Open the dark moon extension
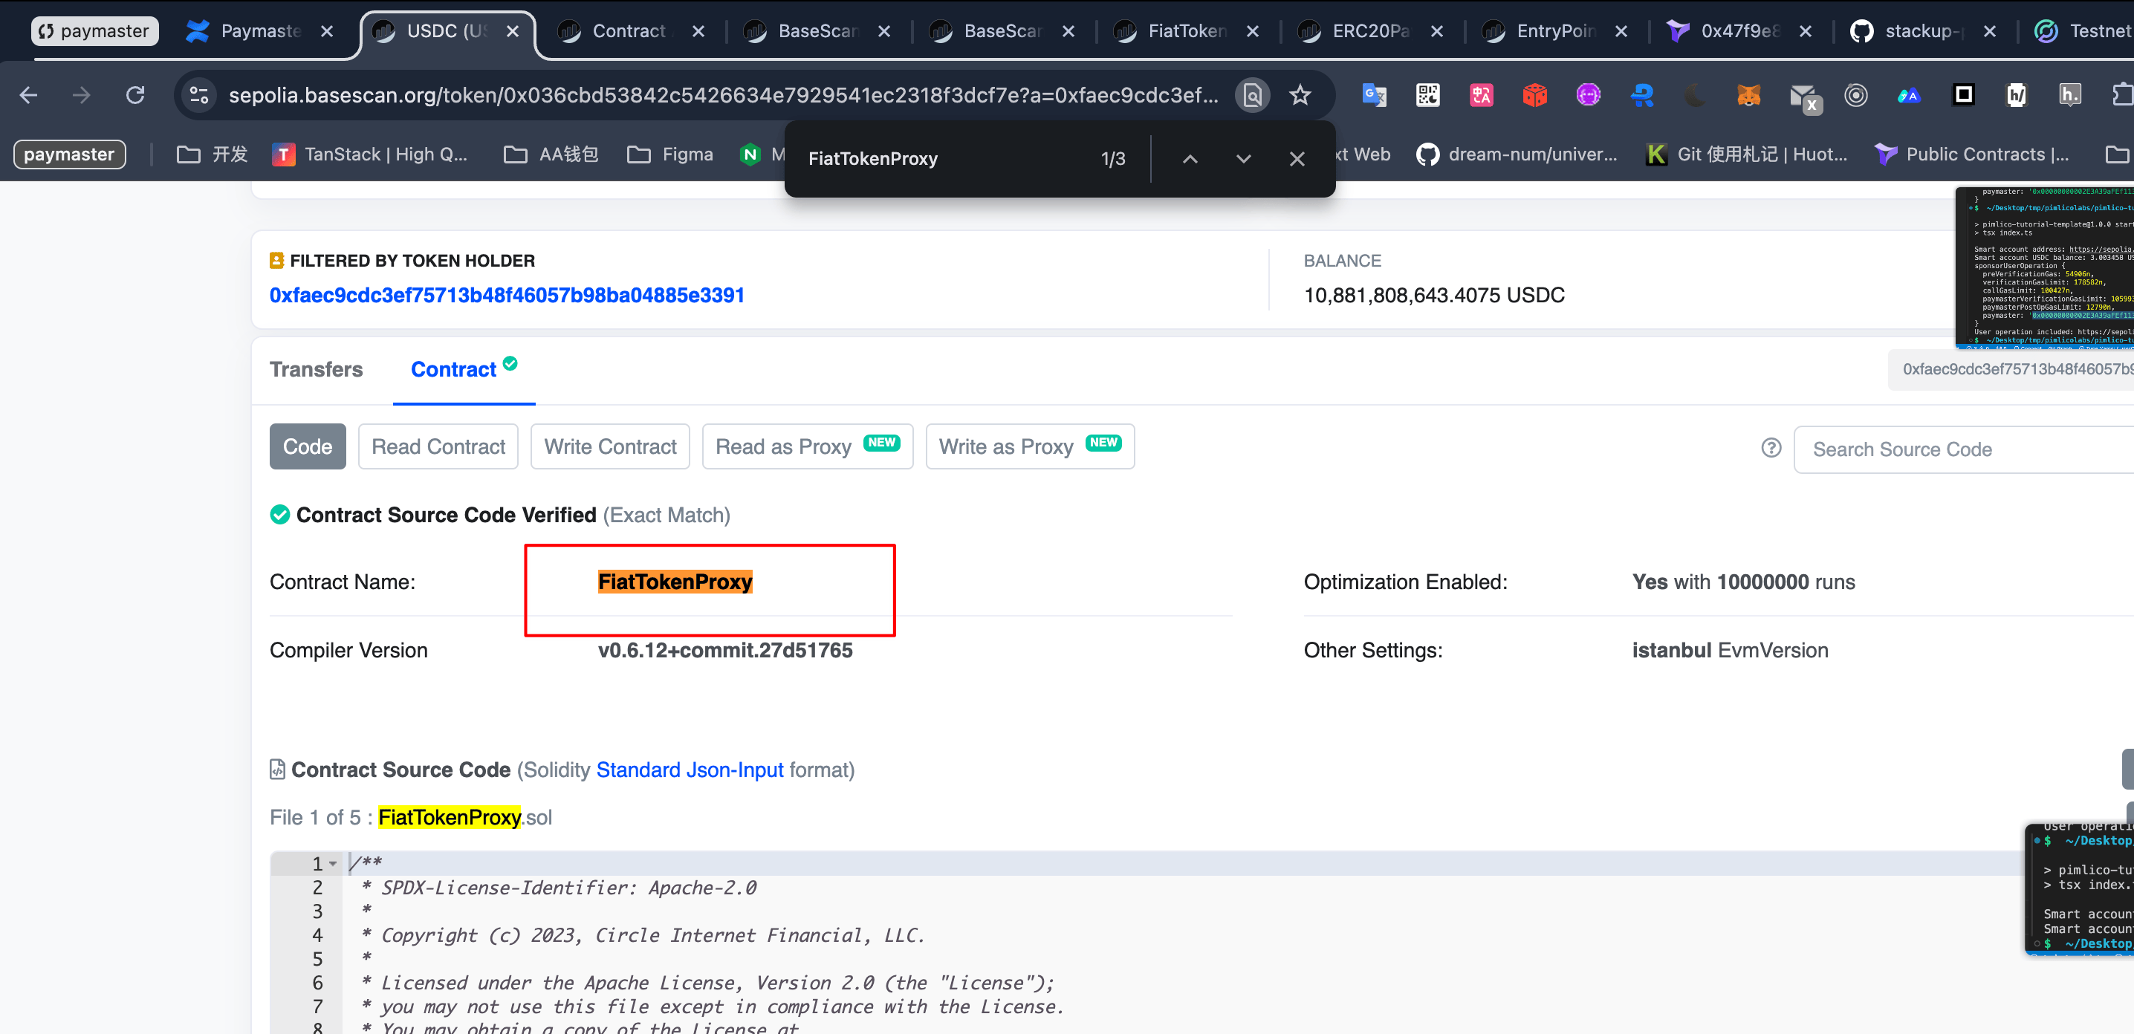Image resolution: width=2134 pixels, height=1034 pixels. 1695,95
